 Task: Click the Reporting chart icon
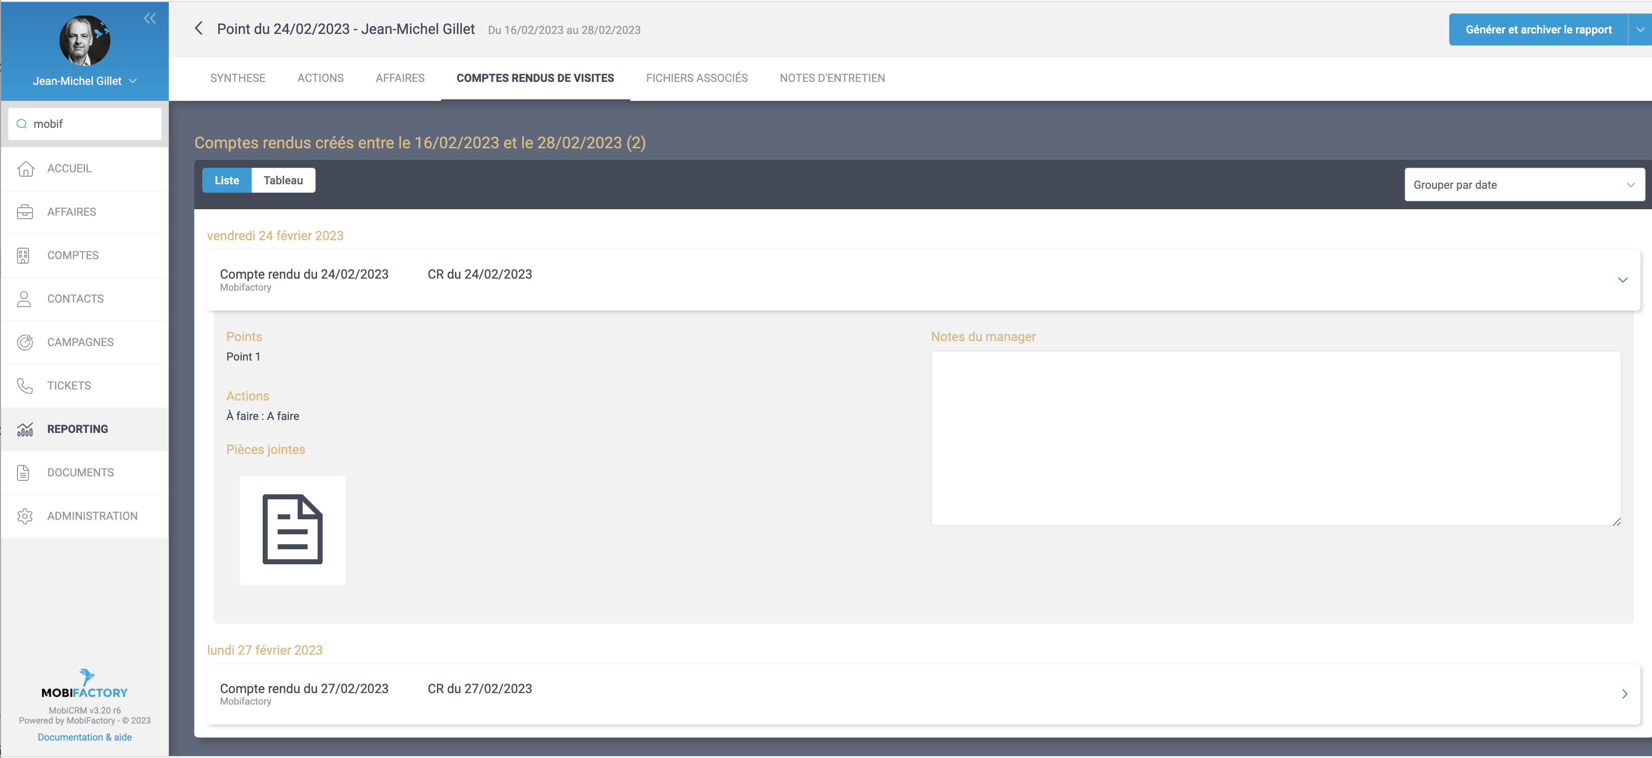(x=25, y=429)
